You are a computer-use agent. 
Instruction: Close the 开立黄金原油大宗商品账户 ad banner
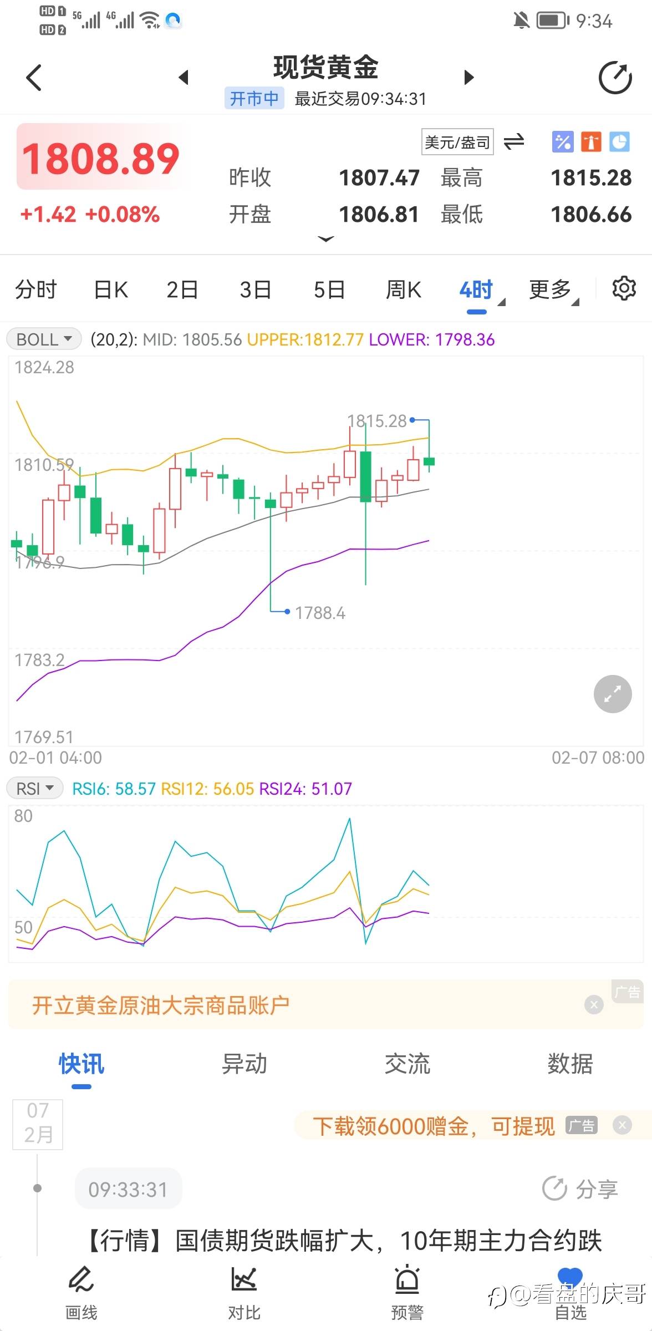594,1004
